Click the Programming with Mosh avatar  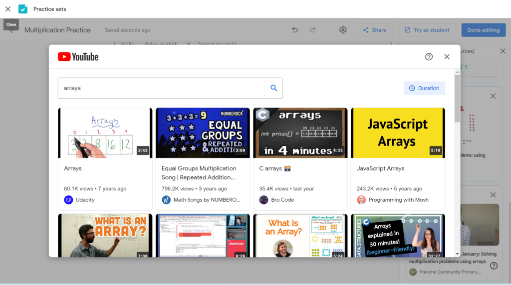(x=361, y=200)
